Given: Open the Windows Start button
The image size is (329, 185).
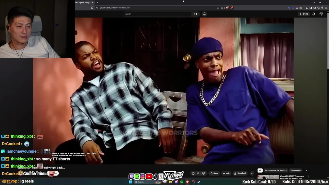Looking at the screenshot, I should click(130, 182).
